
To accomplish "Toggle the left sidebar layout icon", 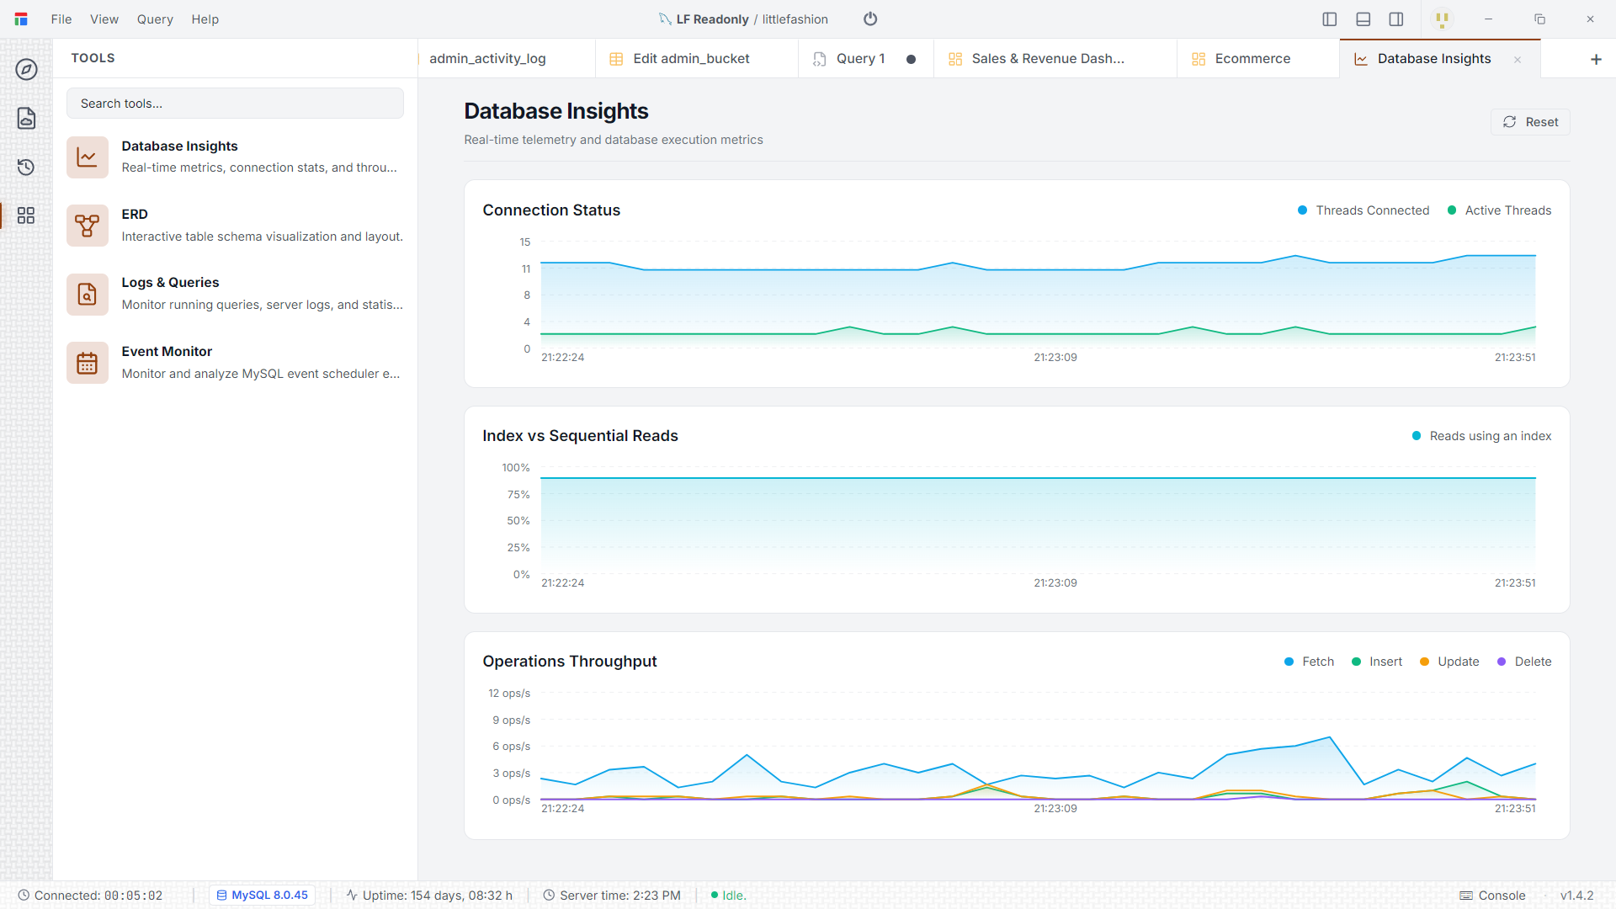I will (x=1330, y=19).
